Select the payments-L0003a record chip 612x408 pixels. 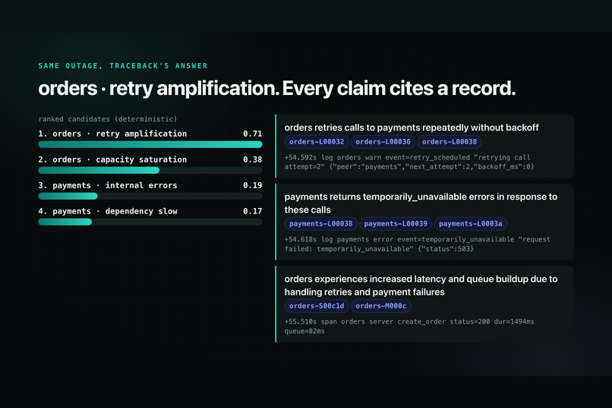coord(470,223)
